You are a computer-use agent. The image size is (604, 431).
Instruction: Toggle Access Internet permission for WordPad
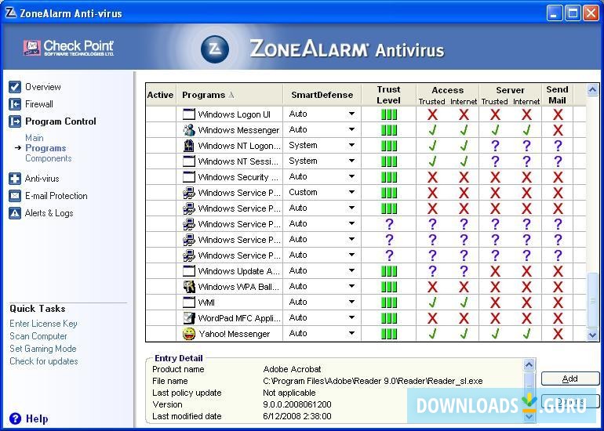point(464,318)
